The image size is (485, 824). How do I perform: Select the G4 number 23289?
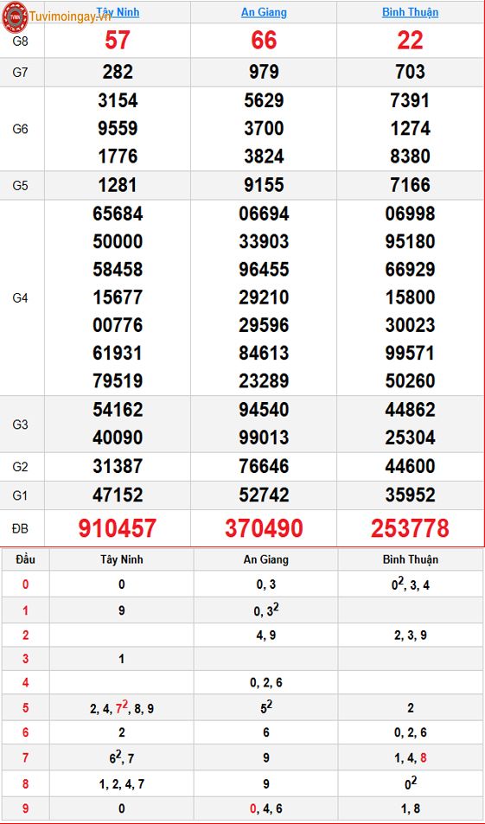coord(264,380)
